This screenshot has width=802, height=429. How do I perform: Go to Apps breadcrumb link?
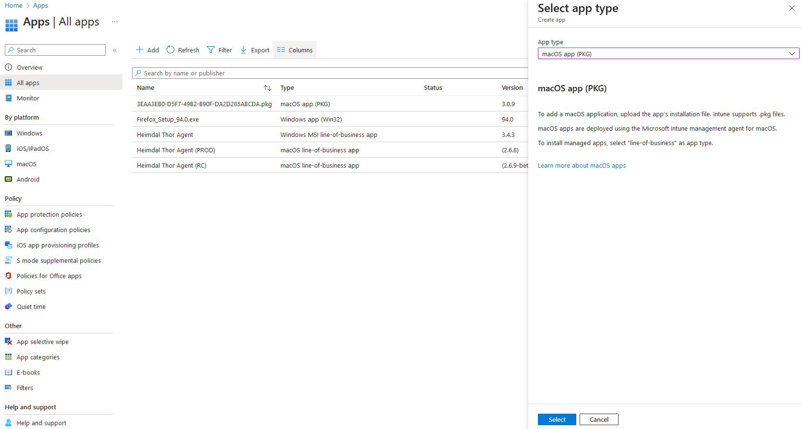(40, 5)
